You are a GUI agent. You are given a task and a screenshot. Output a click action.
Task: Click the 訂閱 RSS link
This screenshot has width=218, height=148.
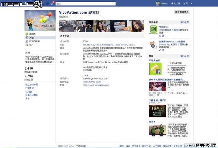click(30, 88)
